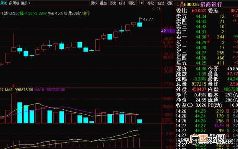The image size is (238, 149).
Task: Open the 统计 statistics option
Action: click(122, 3)
